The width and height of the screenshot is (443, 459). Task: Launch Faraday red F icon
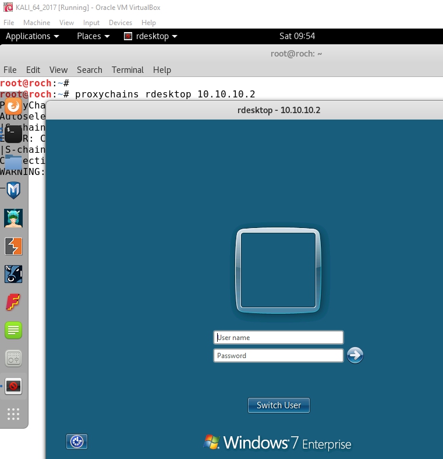pos(13,302)
